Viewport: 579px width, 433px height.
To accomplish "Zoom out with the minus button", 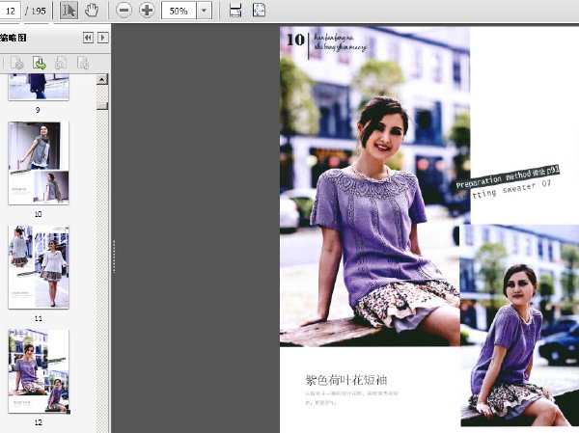I will click(x=124, y=11).
